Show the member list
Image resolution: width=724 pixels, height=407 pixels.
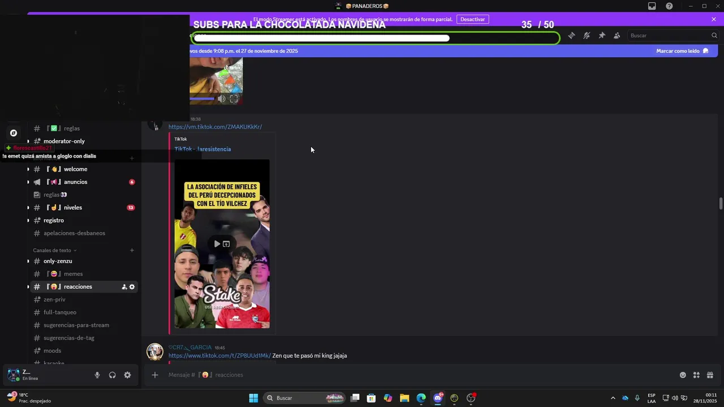coord(617,36)
